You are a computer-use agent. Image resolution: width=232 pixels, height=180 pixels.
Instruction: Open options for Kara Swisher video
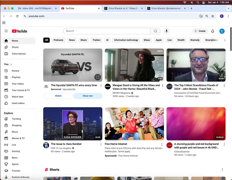pyautogui.click(x=101, y=144)
